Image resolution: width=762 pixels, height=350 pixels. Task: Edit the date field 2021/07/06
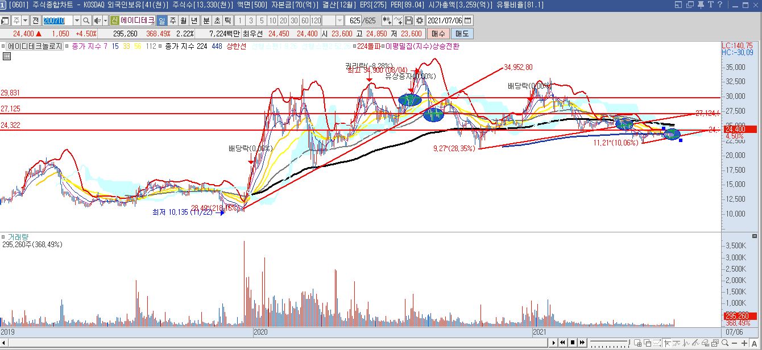(x=445, y=20)
